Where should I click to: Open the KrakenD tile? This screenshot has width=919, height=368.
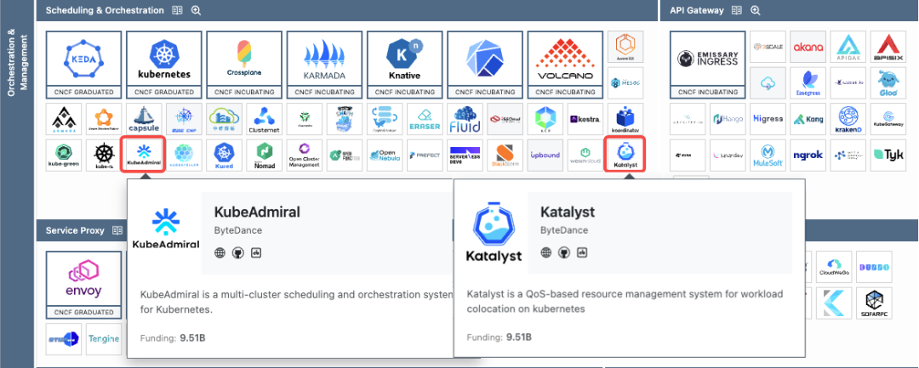(x=848, y=119)
